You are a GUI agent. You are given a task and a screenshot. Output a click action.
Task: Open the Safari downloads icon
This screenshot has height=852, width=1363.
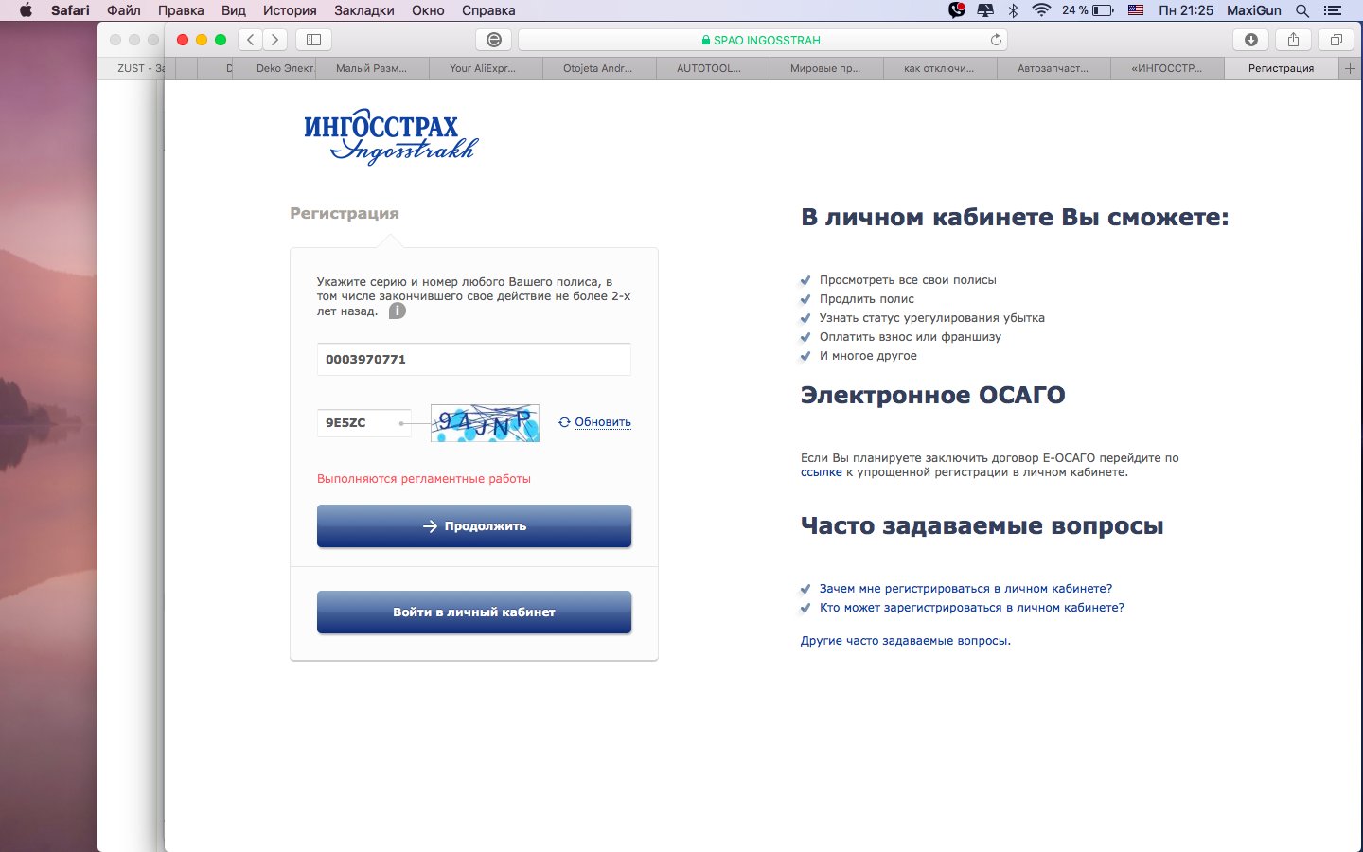point(1250,40)
